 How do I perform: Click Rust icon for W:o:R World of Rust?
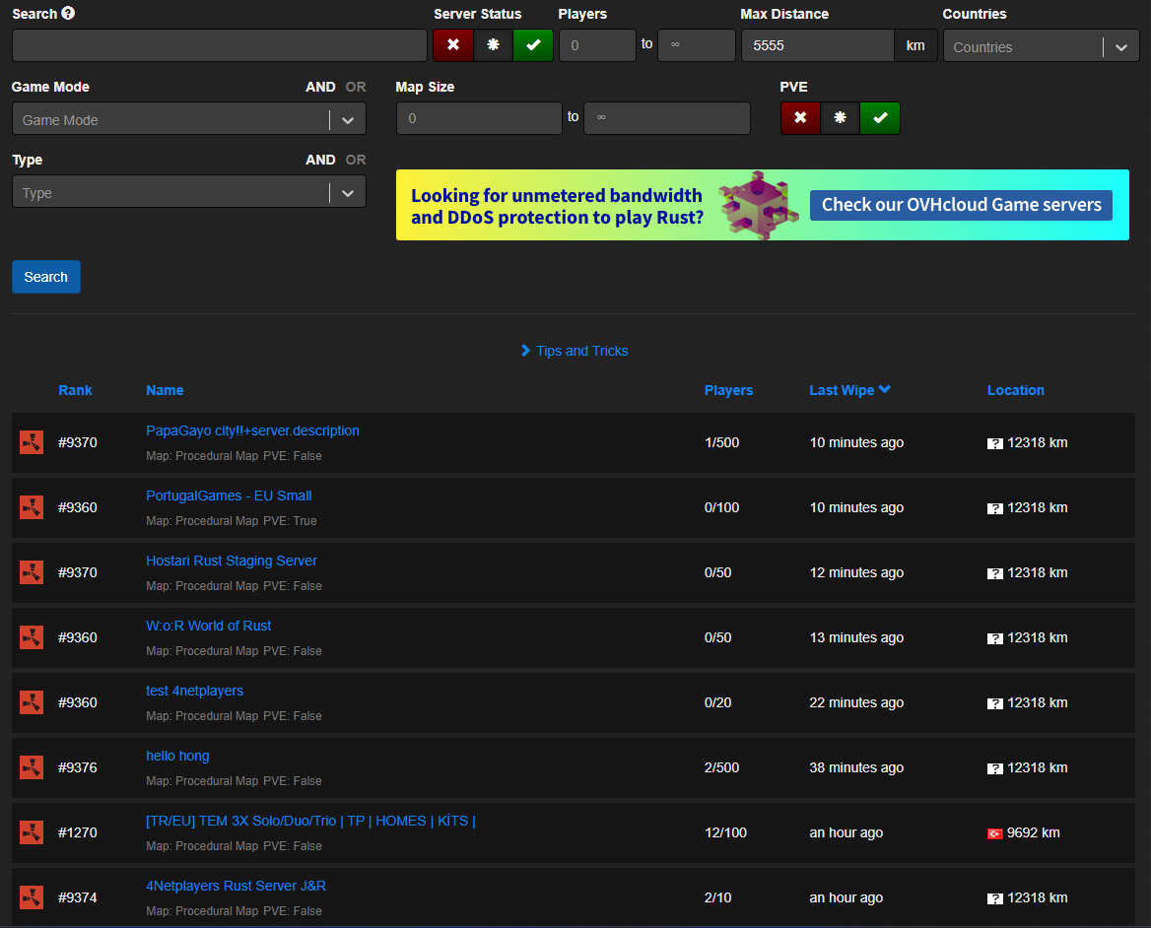(x=32, y=637)
